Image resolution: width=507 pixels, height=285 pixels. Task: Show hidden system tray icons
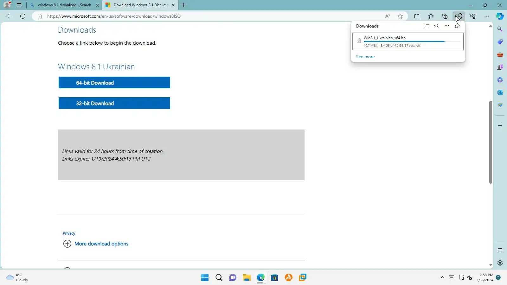443,278
